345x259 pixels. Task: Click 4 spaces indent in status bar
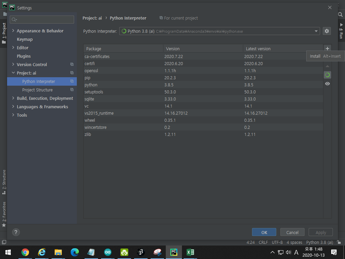(x=294, y=242)
